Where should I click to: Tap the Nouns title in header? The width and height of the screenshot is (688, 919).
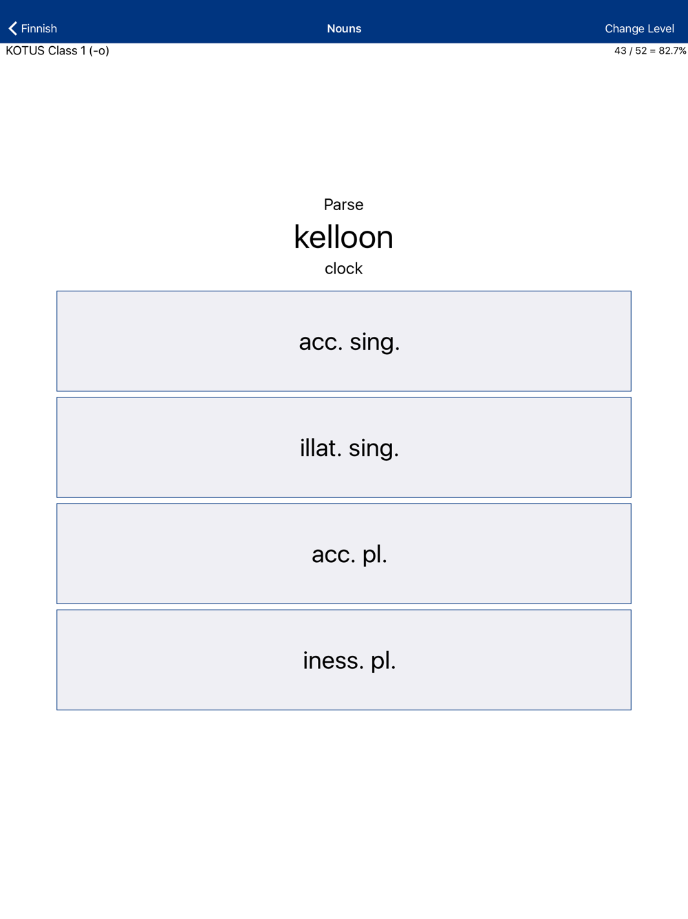click(344, 28)
